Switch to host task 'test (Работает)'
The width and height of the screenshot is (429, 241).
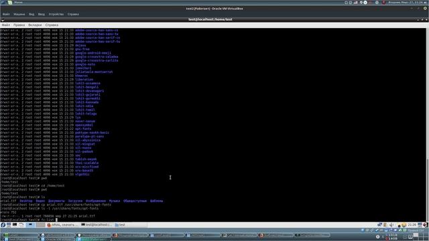20,239
